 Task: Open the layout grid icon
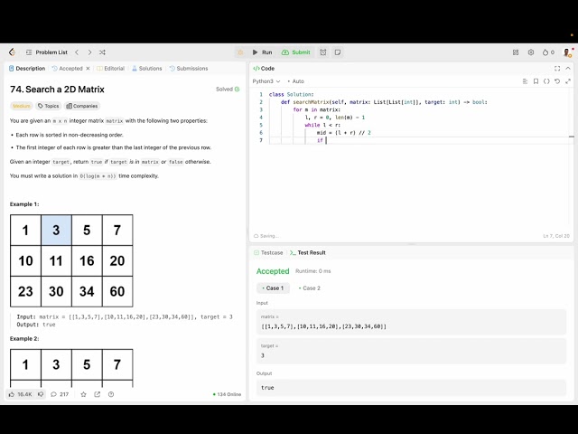click(516, 52)
